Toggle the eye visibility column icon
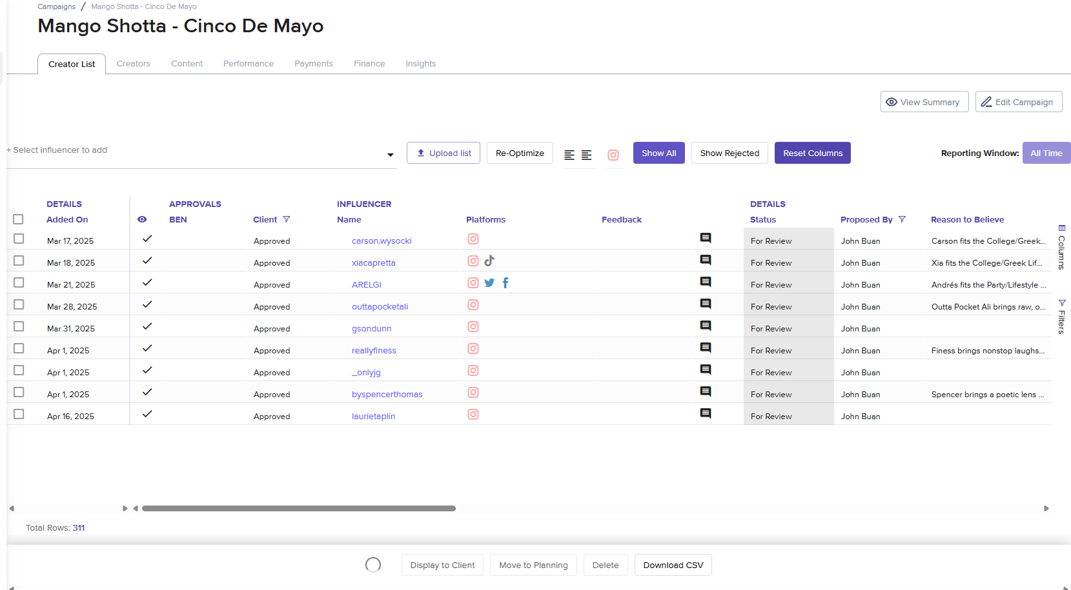The height and width of the screenshot is (590, 1071). (142, 219)
